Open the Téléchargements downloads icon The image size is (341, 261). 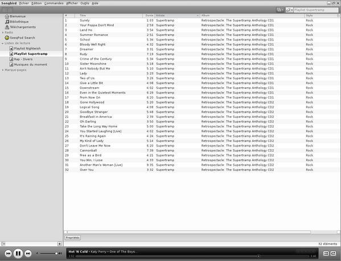point(7,27)
